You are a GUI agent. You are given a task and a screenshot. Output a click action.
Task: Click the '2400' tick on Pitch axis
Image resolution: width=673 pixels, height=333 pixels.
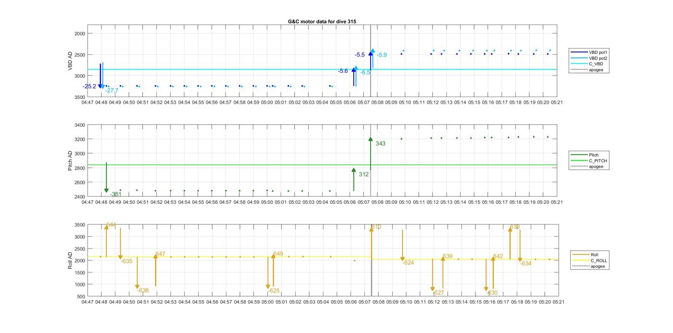coord(79,197)
